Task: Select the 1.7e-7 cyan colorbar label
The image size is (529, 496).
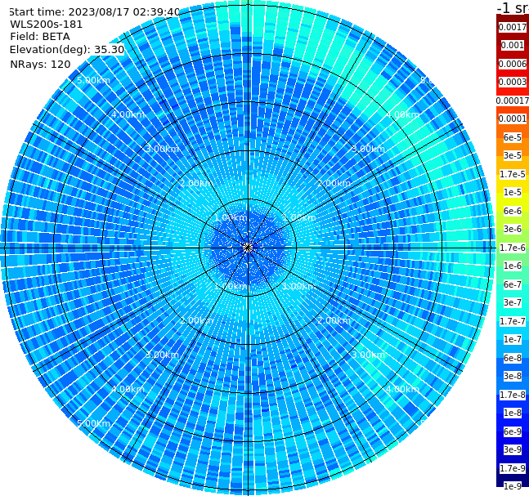Action: pyautogui.click(x=512, y=321)
